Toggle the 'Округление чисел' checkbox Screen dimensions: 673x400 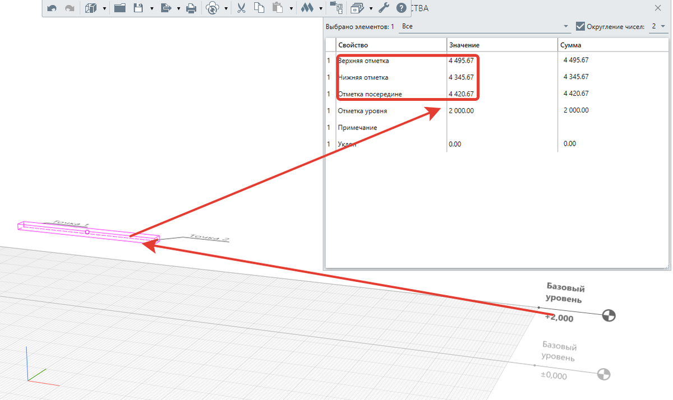point(580,26)
